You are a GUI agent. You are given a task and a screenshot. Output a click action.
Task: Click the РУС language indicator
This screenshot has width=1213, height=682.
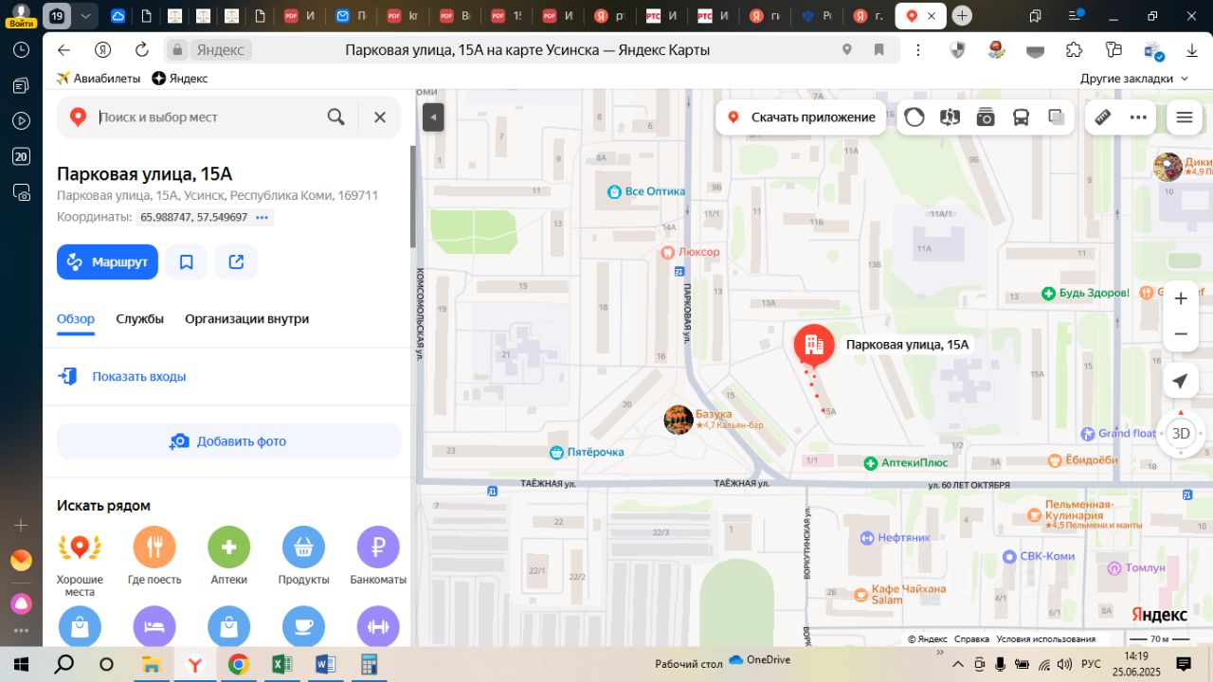click(x=1091, y=664)
